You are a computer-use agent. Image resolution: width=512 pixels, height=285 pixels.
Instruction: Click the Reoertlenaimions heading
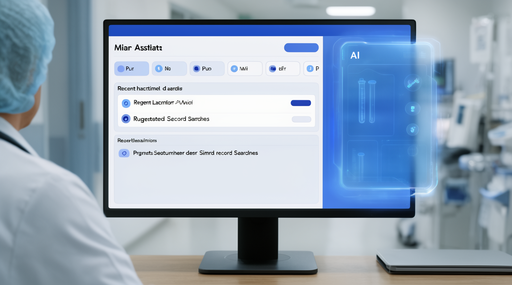click(x=137, y=140)
